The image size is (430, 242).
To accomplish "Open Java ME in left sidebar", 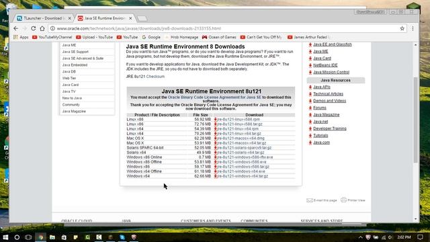I will 69,45.
